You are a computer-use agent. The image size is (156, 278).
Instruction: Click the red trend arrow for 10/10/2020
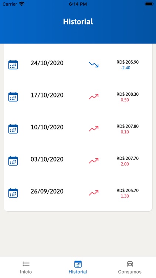[94, 129]
